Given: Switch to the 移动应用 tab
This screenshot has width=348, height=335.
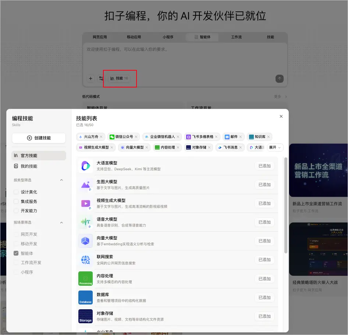Looking at the screenshot, I should click(x=134, y=37).
